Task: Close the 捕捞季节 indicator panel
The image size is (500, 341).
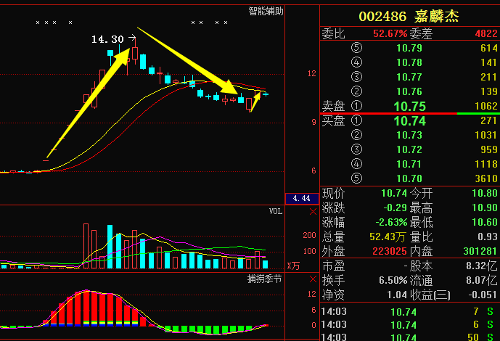Action: [313, 279]
